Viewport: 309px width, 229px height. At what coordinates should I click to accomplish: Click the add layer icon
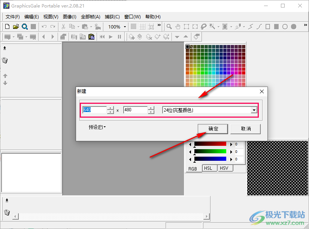tap(131, 37)
